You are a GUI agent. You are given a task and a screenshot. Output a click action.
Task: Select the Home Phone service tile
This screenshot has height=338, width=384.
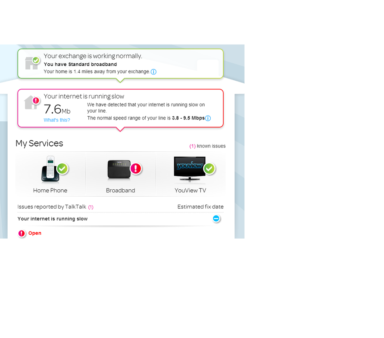[50, 174]
